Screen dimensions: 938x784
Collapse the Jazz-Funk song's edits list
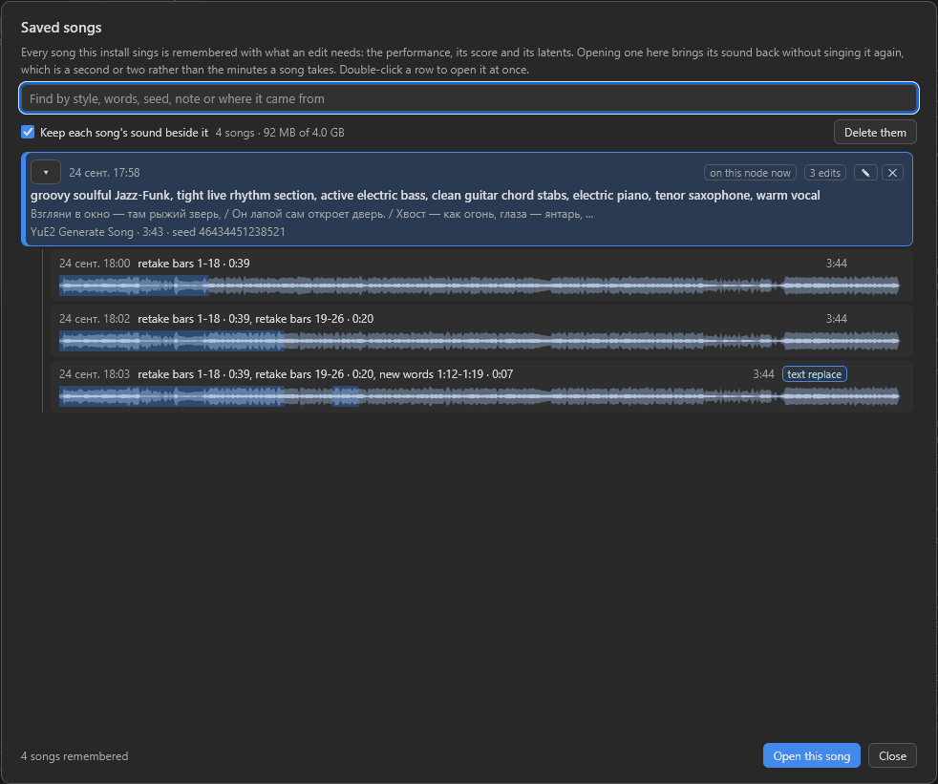46,172
